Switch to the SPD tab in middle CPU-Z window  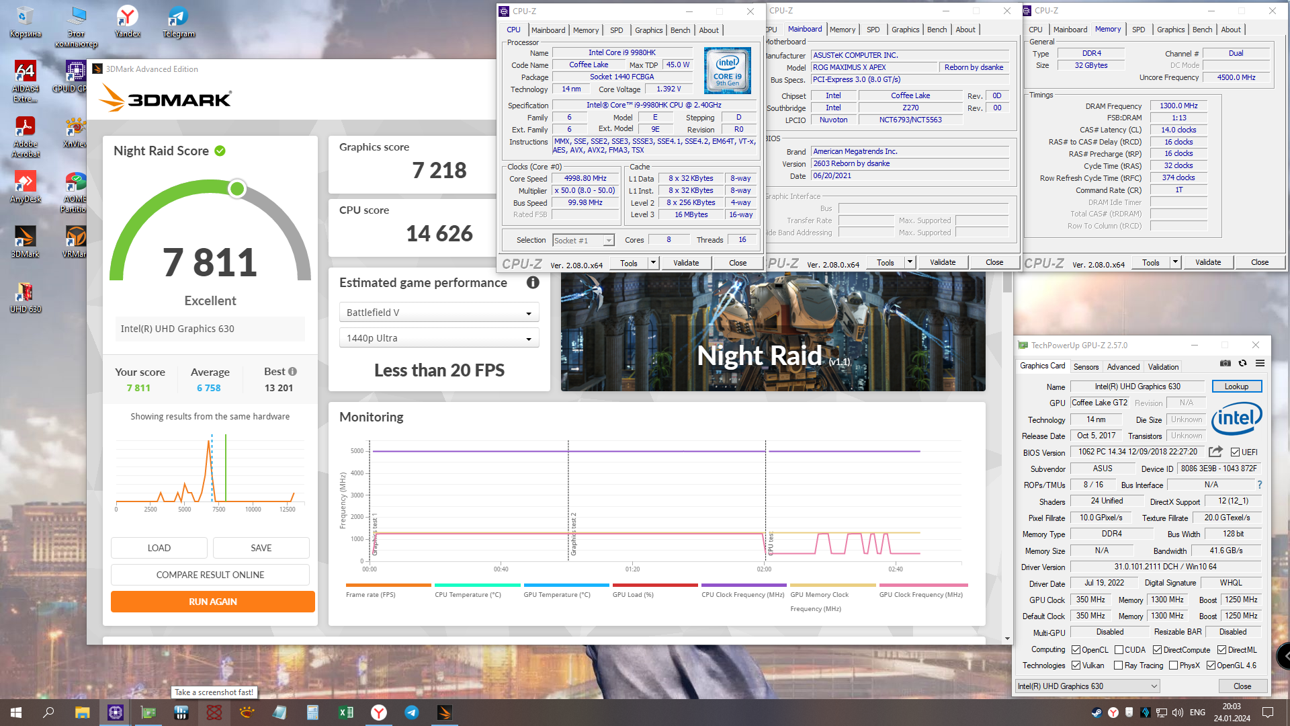[873, 30]
